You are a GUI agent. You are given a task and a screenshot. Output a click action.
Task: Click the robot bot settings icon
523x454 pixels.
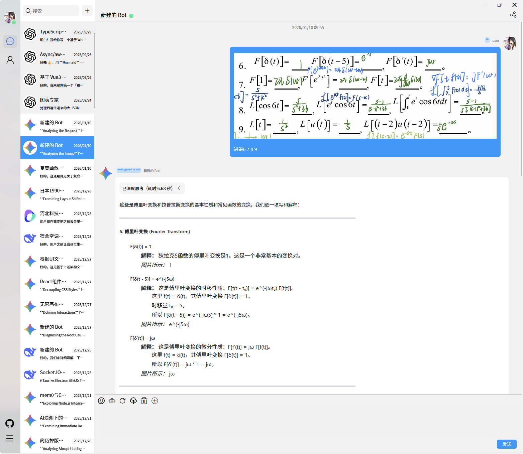112,401
